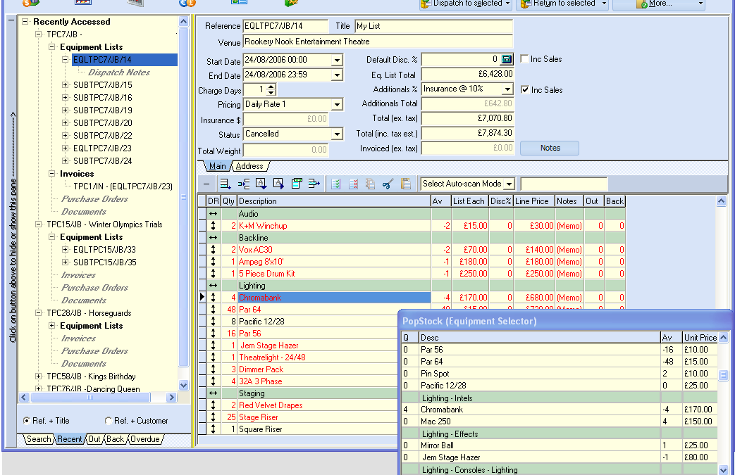Image resolution: width=735 pixels, height=475 pixels.
Task: Click the first add-line toolbar icon
Action: point(226,184)
